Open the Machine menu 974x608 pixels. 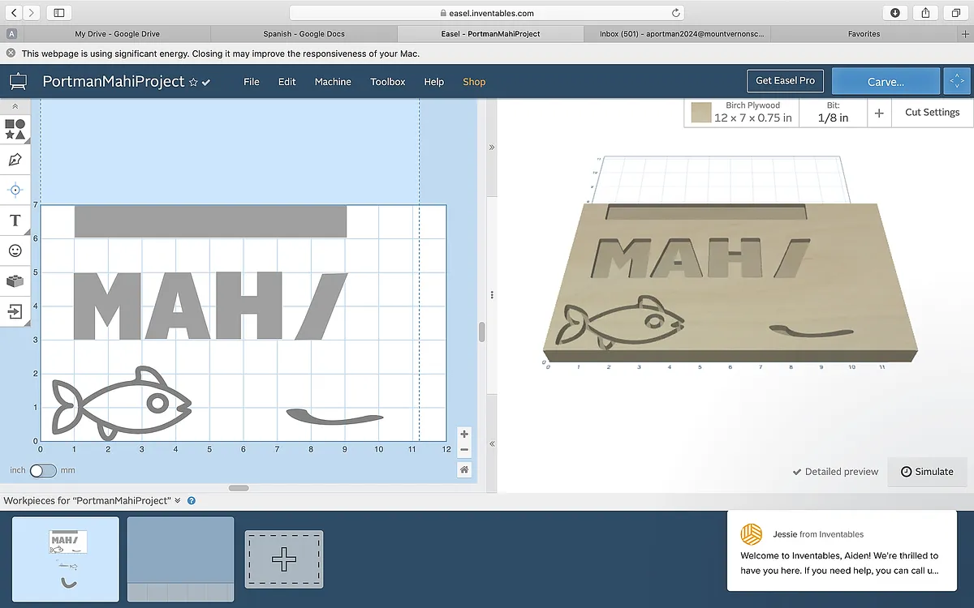[x=333, y=82]
